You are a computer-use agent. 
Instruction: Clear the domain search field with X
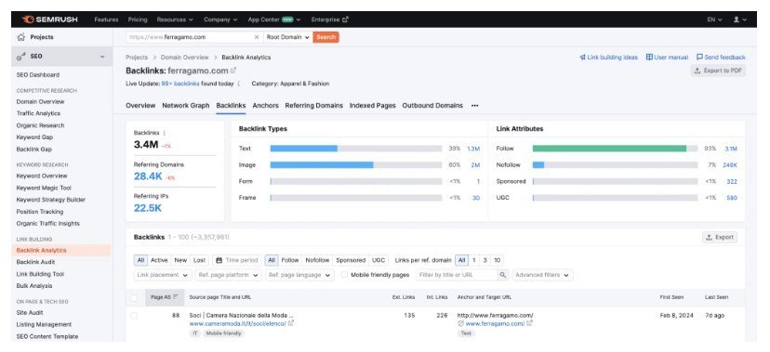coord(257,37)
